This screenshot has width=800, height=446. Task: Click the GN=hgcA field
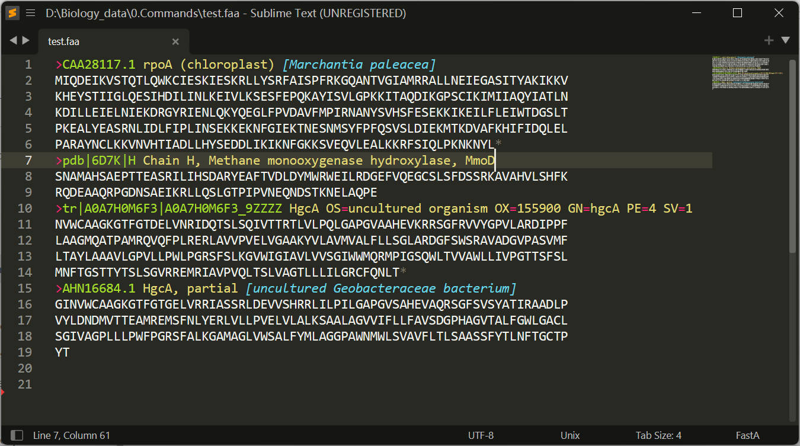(x=593, y=208)
